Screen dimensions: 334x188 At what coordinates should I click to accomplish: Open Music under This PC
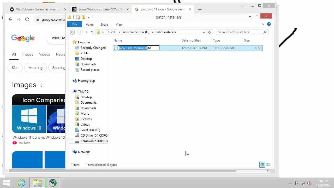(85, 114)
